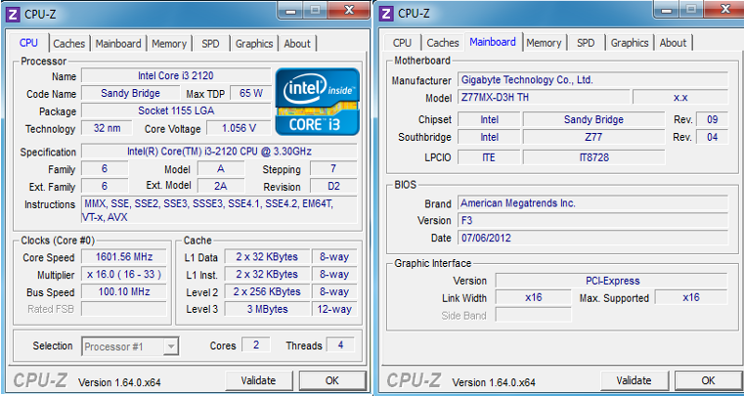Open Graphics tab in the right window
This screenshot has height=396, width=744.
click(x=630, y=43)
